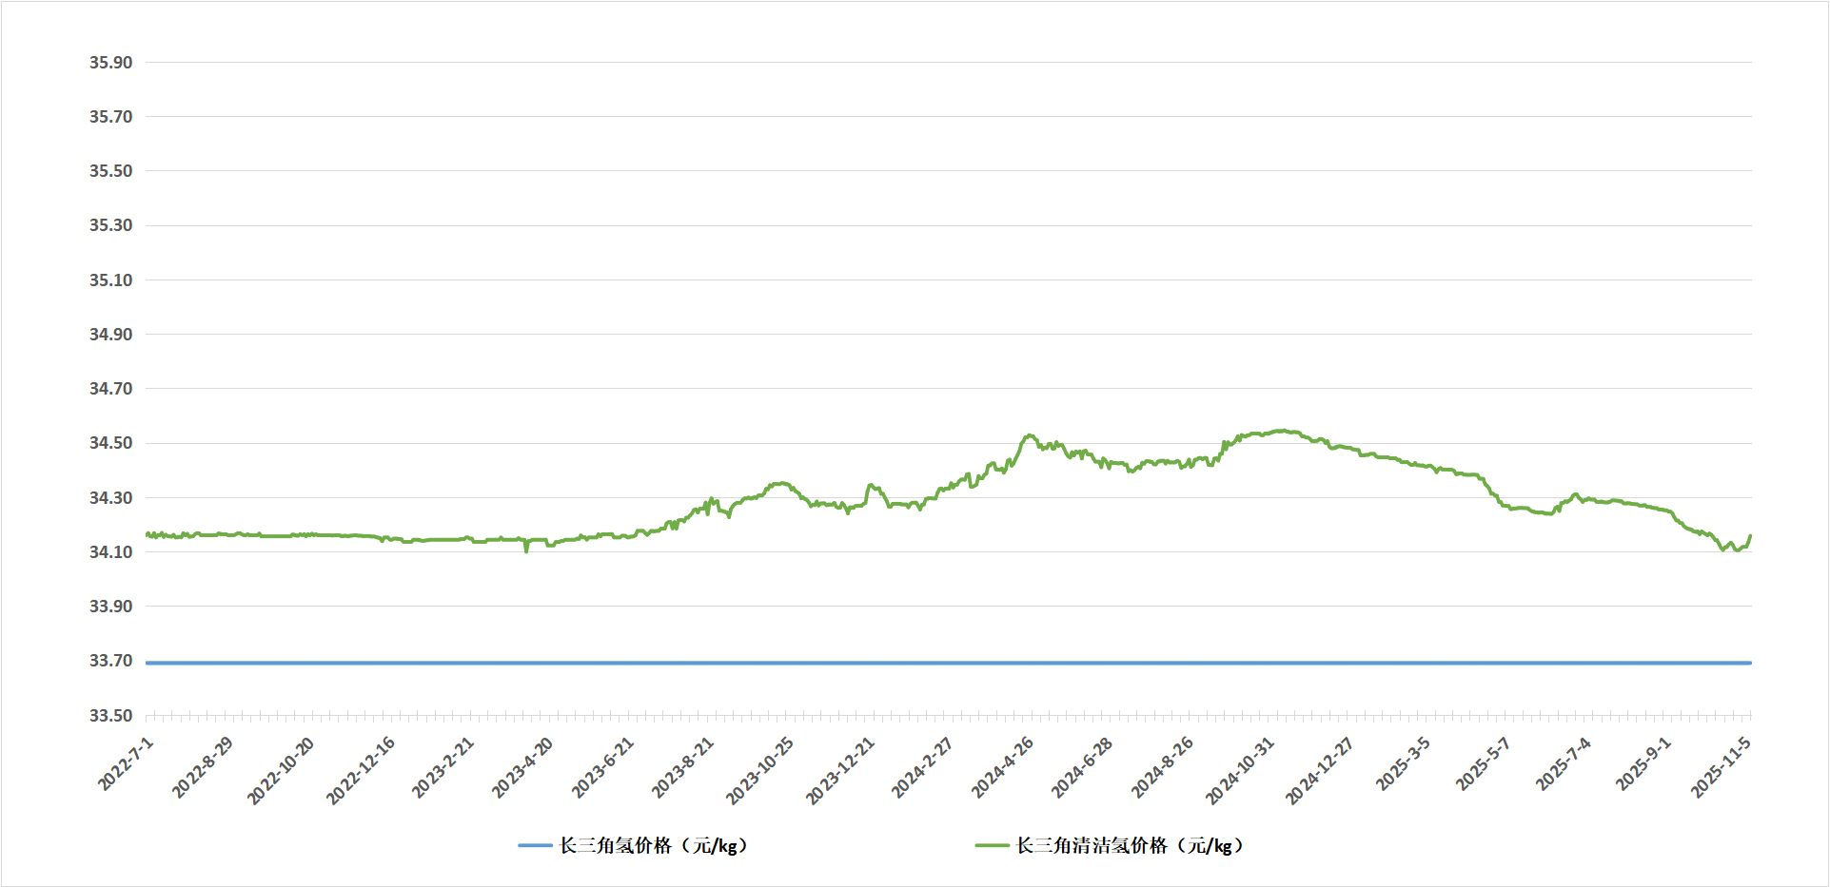This screenshot has width=1830, height=887.
Task: Click the 2025-11-5 date label
Action: pos(1722,767)
